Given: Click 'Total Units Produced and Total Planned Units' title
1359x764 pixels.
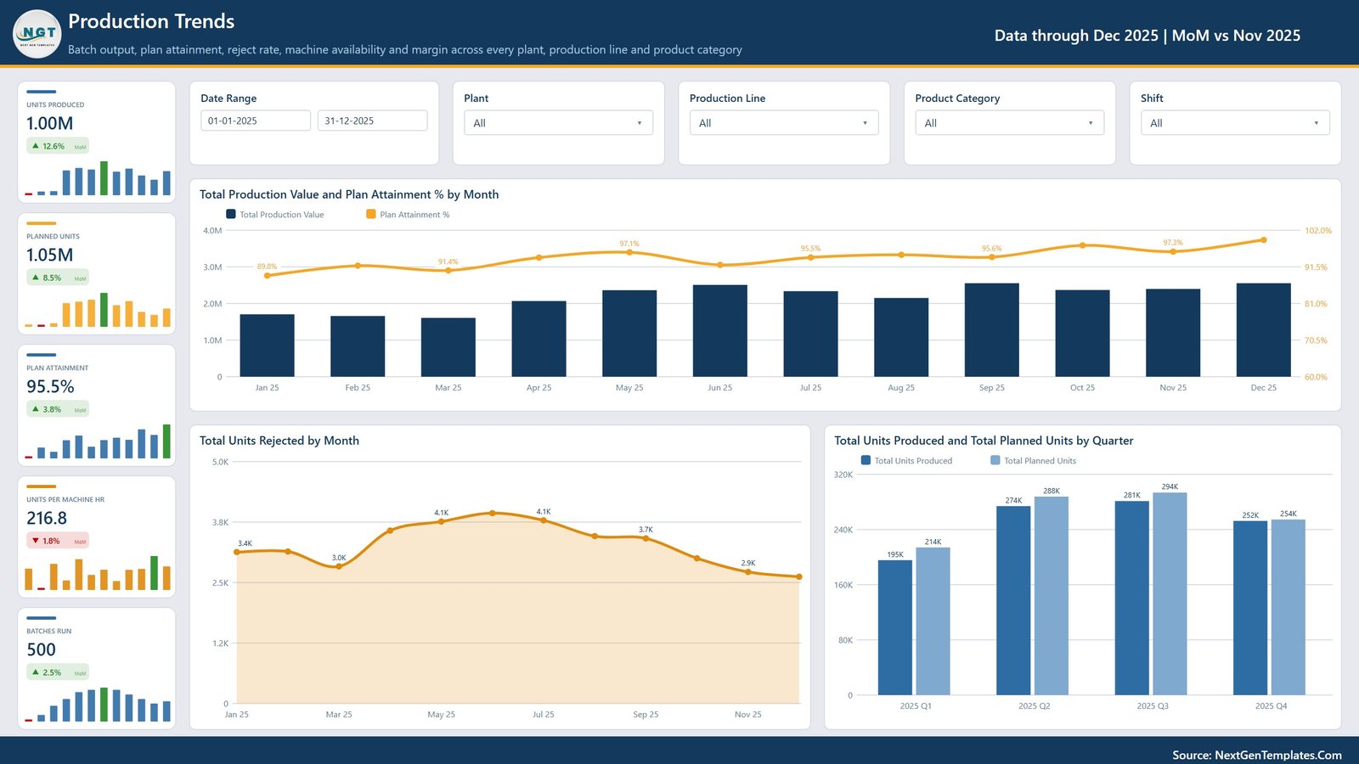Looking at the screenshot, I should (984, 441).
